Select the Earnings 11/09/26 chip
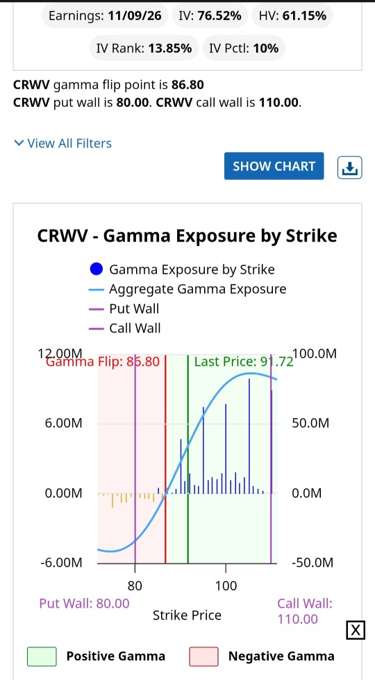This screenshot has height=680, width=375. coord(105,15)
